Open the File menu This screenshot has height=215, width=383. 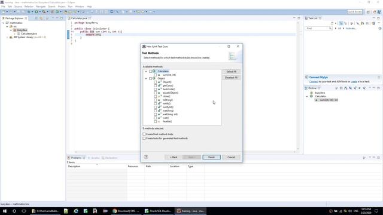click(x=3, y=7)
